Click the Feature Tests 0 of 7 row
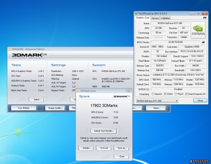Viewport: 211px width, 164px height. click(x=27, y=85)
